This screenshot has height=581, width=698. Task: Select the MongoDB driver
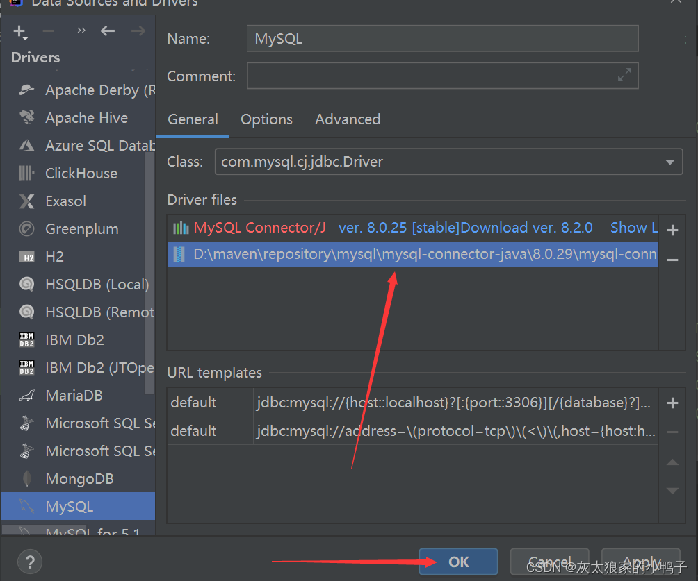pyautogui.click(x=79, y=479)
